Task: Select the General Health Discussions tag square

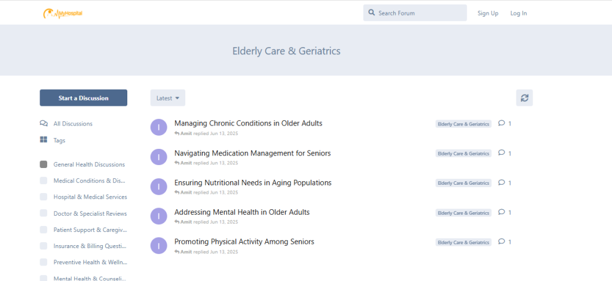Action: point(44,164)
